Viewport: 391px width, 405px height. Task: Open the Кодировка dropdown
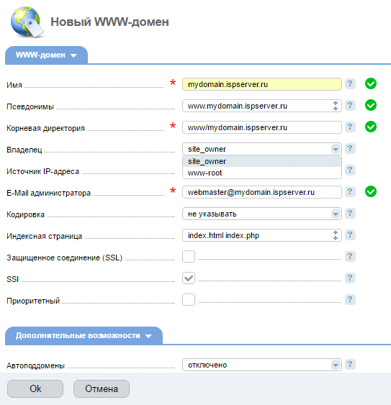pos(336,214)
